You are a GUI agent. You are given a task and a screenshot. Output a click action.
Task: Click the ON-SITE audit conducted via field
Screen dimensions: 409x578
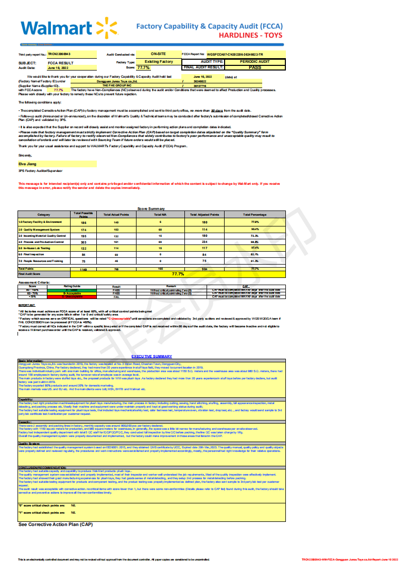(159, 54)
